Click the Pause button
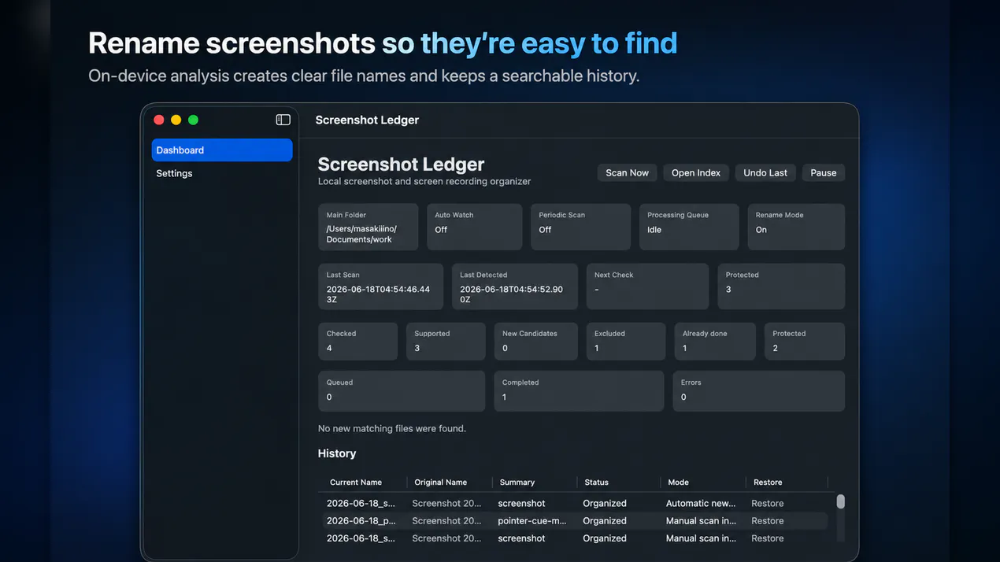This screenshot has width=1000, height=562. pos(824,172)
